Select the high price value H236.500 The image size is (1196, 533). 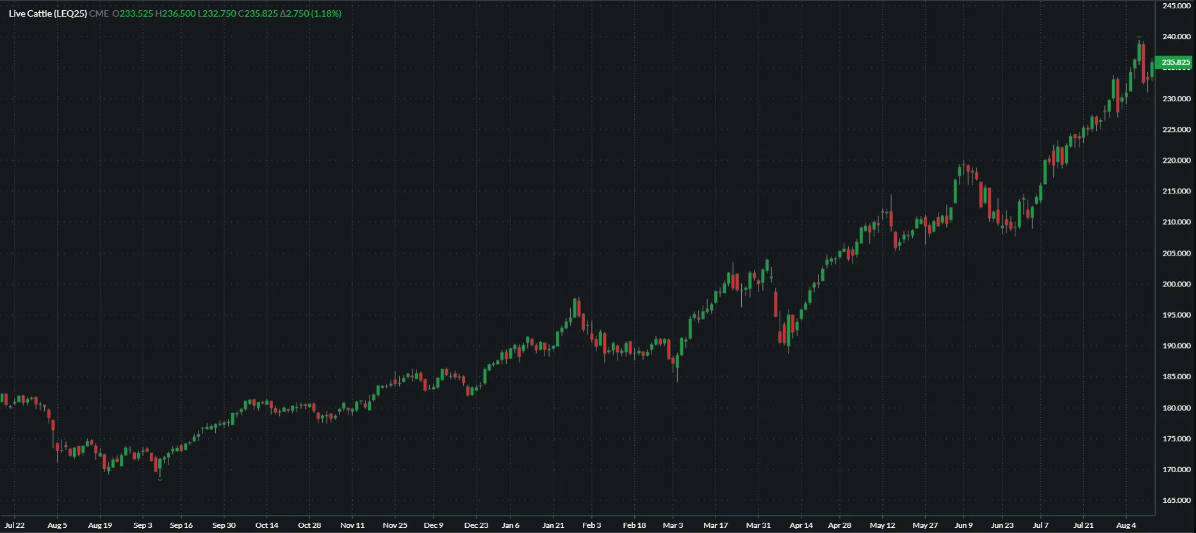176,13
